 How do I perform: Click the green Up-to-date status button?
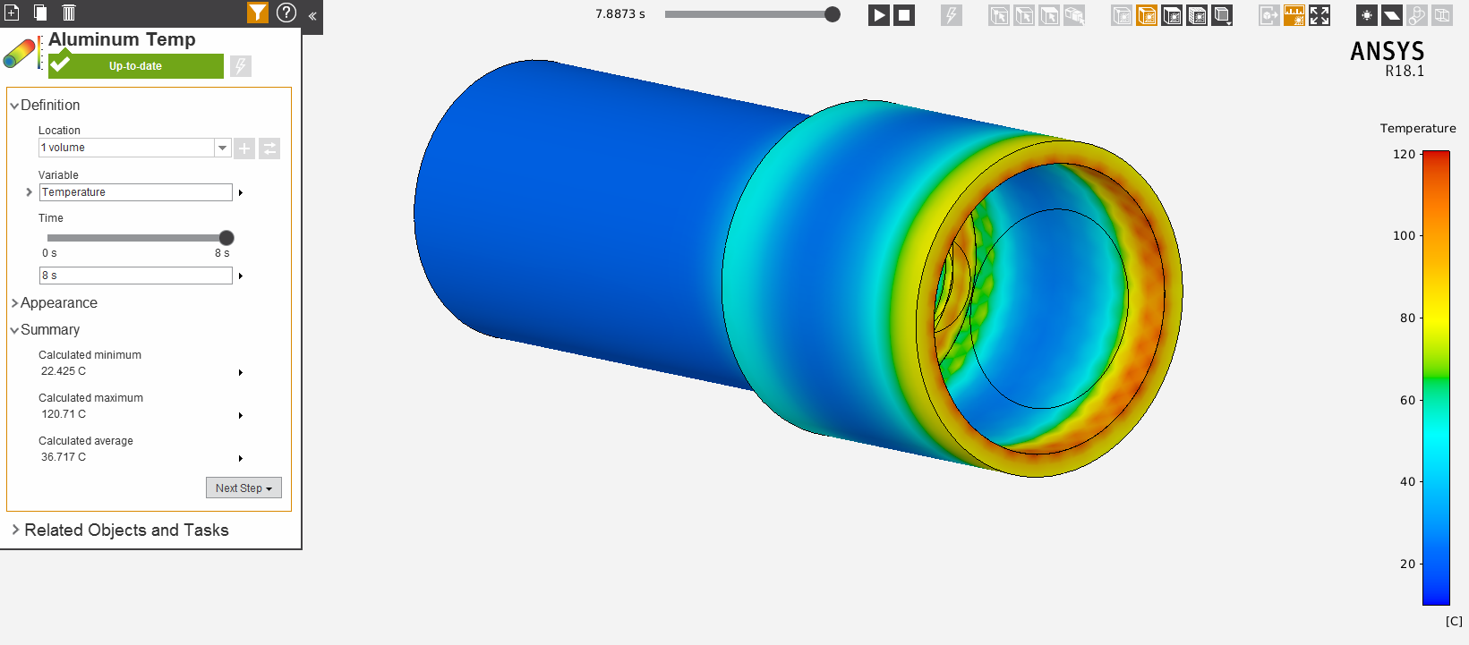point(136,66)
